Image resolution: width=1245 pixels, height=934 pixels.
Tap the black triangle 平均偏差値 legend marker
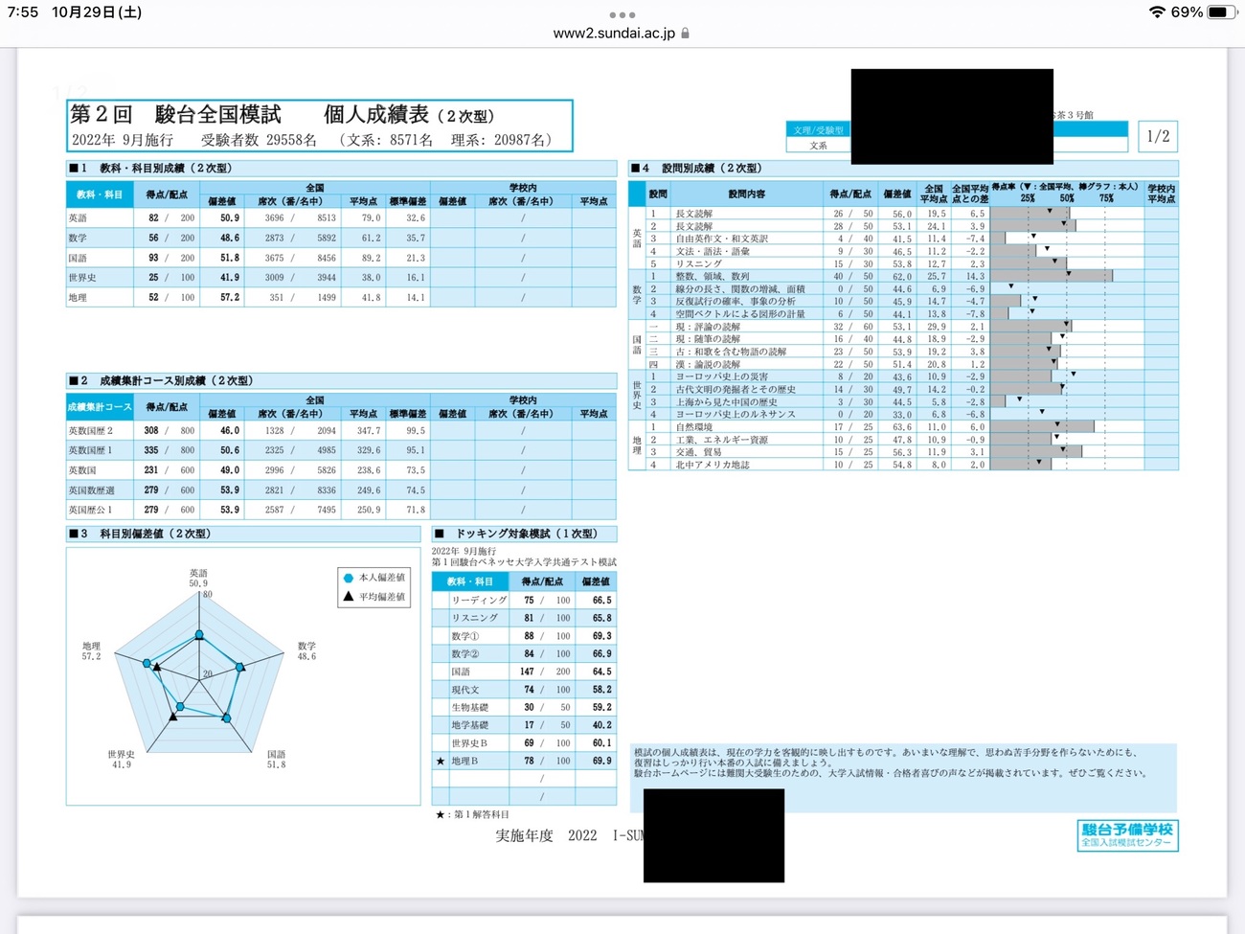[349, 596]
